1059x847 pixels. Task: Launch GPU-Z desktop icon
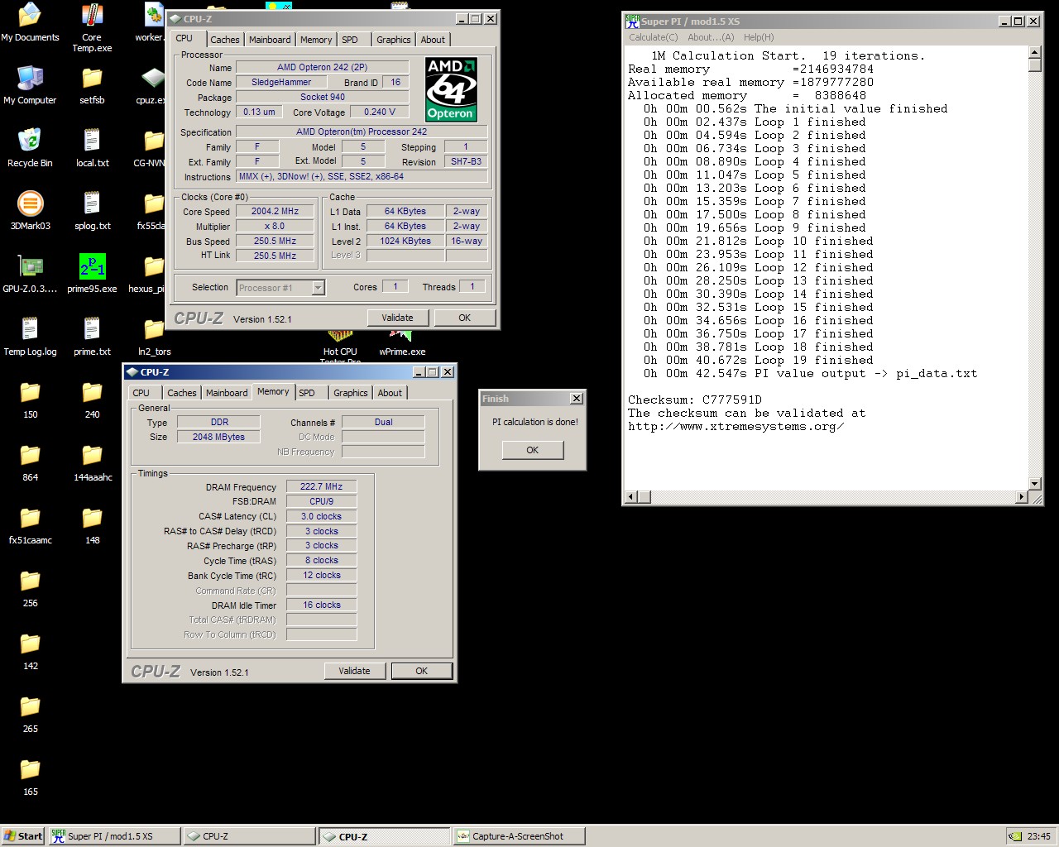[x=30, y=274]
